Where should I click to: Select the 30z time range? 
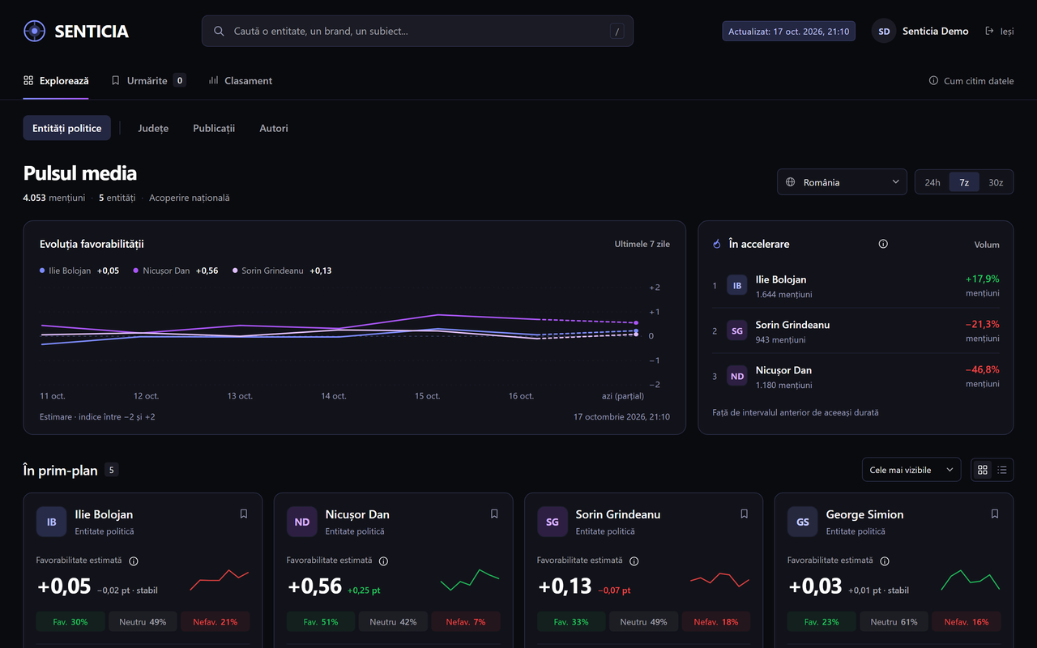996,182
